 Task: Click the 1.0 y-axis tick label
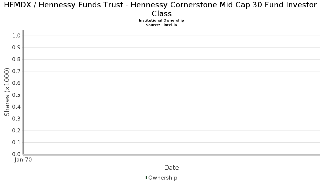click(16, 36)
